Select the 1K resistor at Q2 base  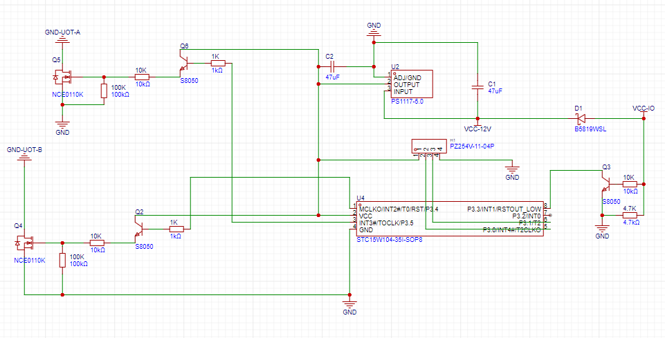pyautogui.click(x=176, y=229)
